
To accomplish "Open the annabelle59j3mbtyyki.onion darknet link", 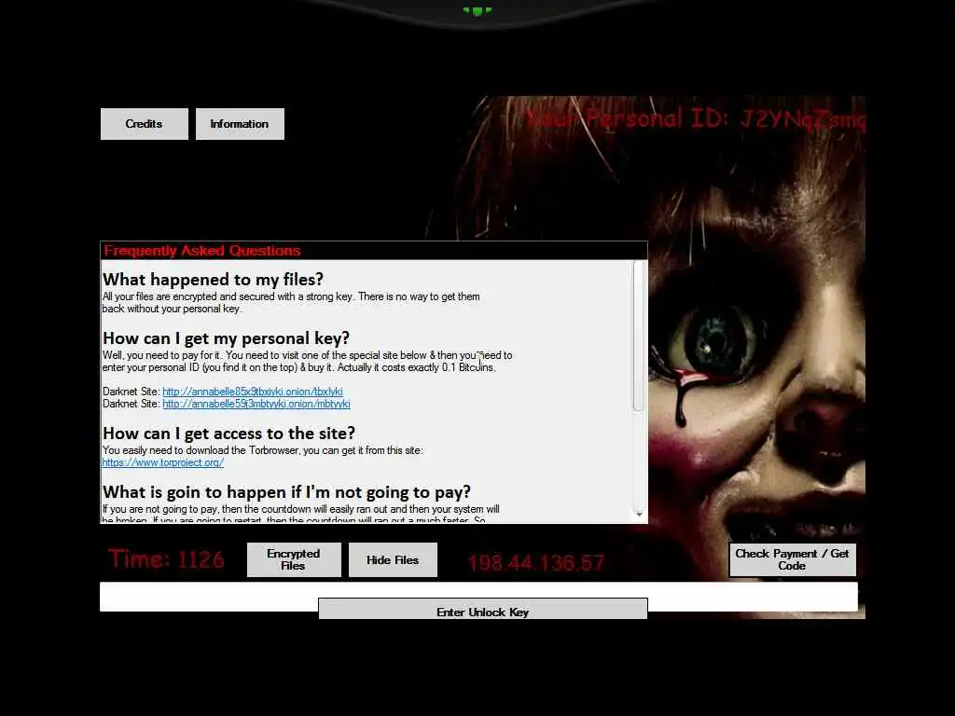I will point(256,404).
